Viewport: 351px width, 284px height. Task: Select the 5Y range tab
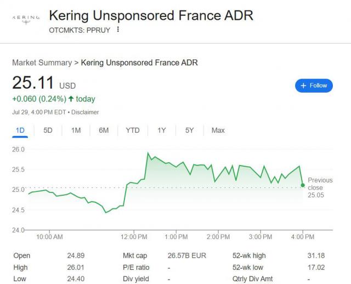coord(190,130)
